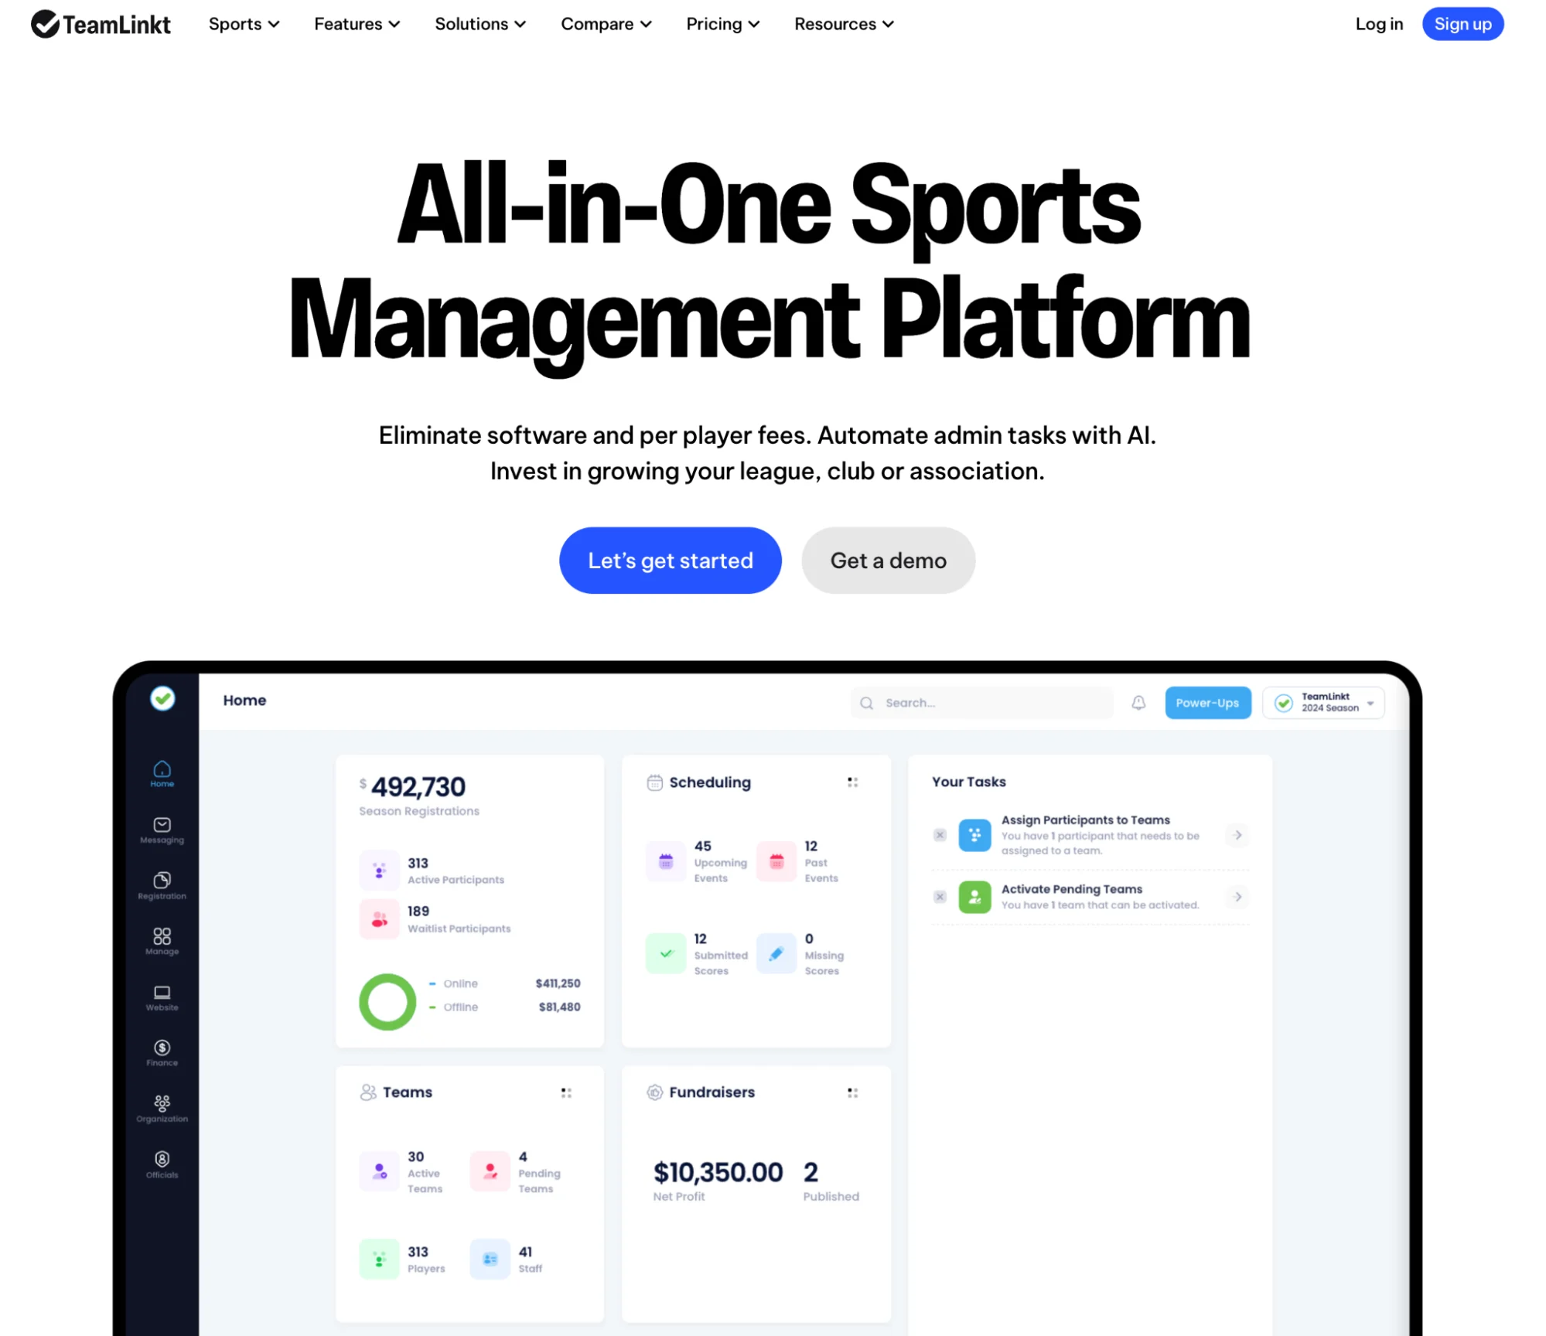Click the Let's get started button

[671, 560]
